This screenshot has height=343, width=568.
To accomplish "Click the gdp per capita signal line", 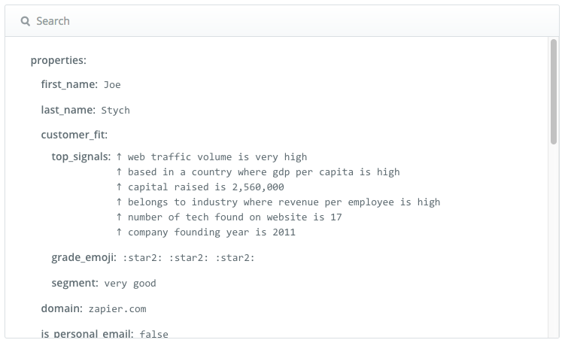I will (257, 172).
